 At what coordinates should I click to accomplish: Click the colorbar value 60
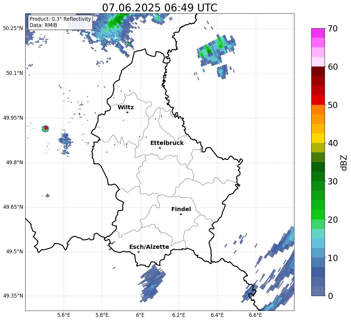tap(333, 67)
